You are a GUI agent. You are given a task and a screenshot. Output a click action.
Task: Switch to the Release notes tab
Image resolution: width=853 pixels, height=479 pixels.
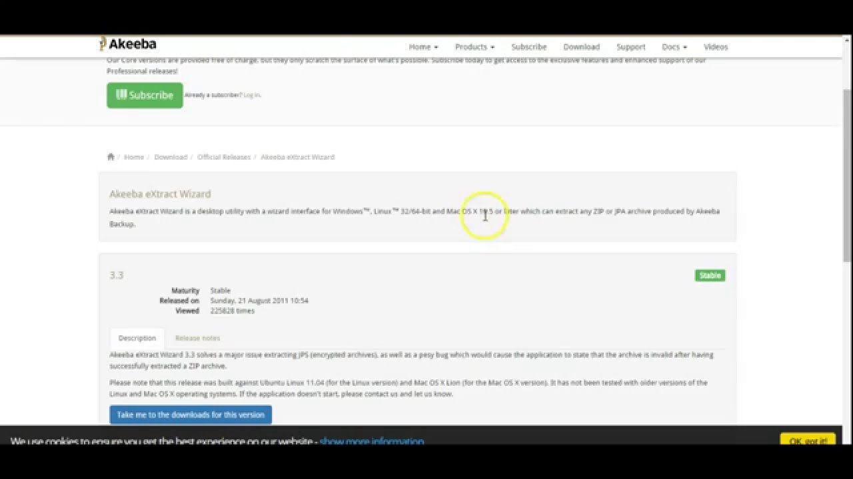pyautogui.click(x=197, y=338)
